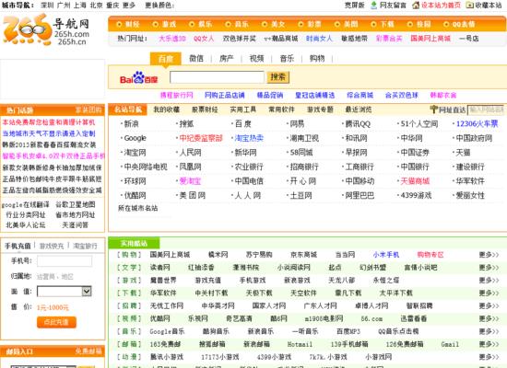507x368 pixels.
Task: Open the 谷歌卫星地图 link
Action: click(76, 204)
